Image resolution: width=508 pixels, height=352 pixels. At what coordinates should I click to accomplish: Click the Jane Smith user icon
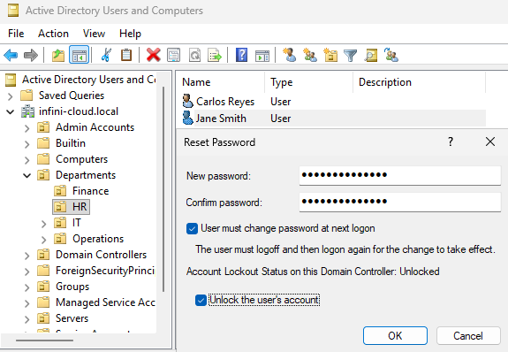coord(187,118)
